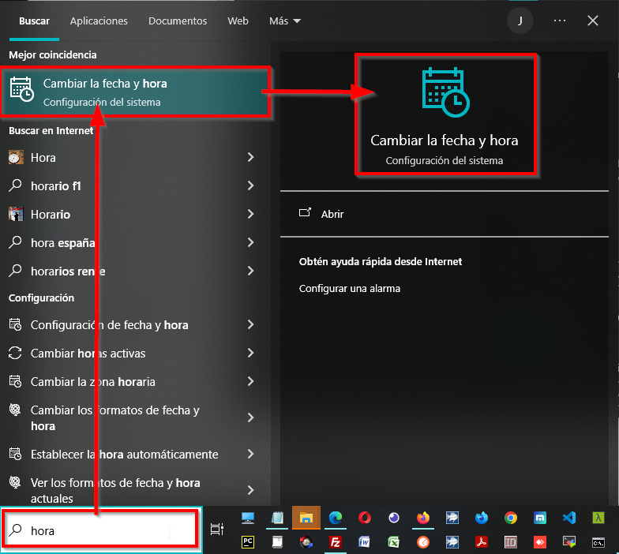This screenshot has width=619, height=554.
Task: Switch to the Documentos tab
Action: [x=178, y=21]
